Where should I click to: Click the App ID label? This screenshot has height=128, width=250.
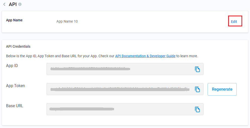point(12,66)
